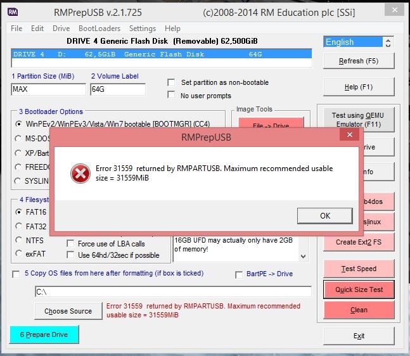Image resolution: width=410 pixels, height=356 pixels.
Task: Click the language selector spinner arrows
Action: pyautogui.click(x=388, y=42)
